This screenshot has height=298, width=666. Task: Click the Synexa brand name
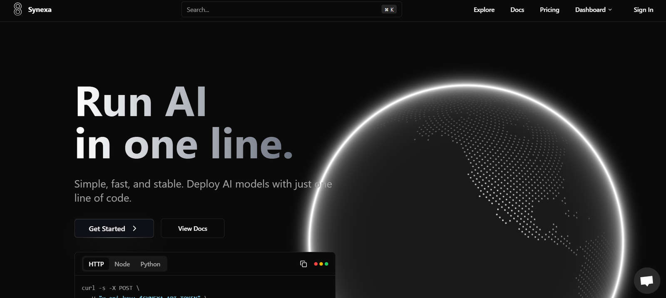(40, 10)
